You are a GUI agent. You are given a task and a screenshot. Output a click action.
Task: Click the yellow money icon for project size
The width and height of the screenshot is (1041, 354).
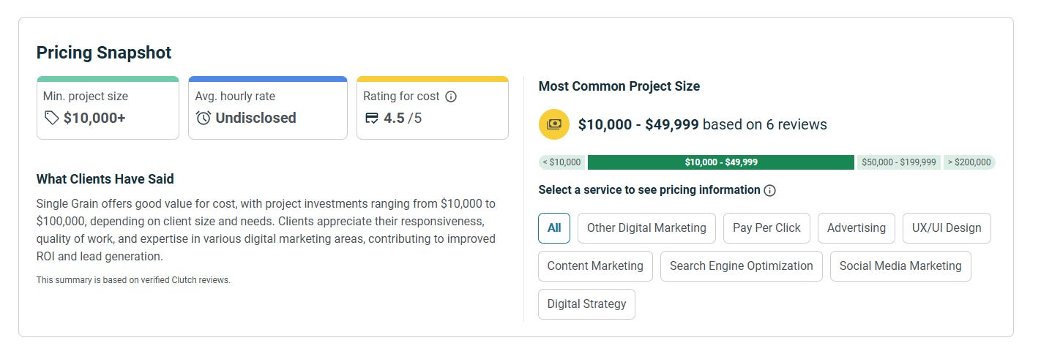(x=554, y=124)
